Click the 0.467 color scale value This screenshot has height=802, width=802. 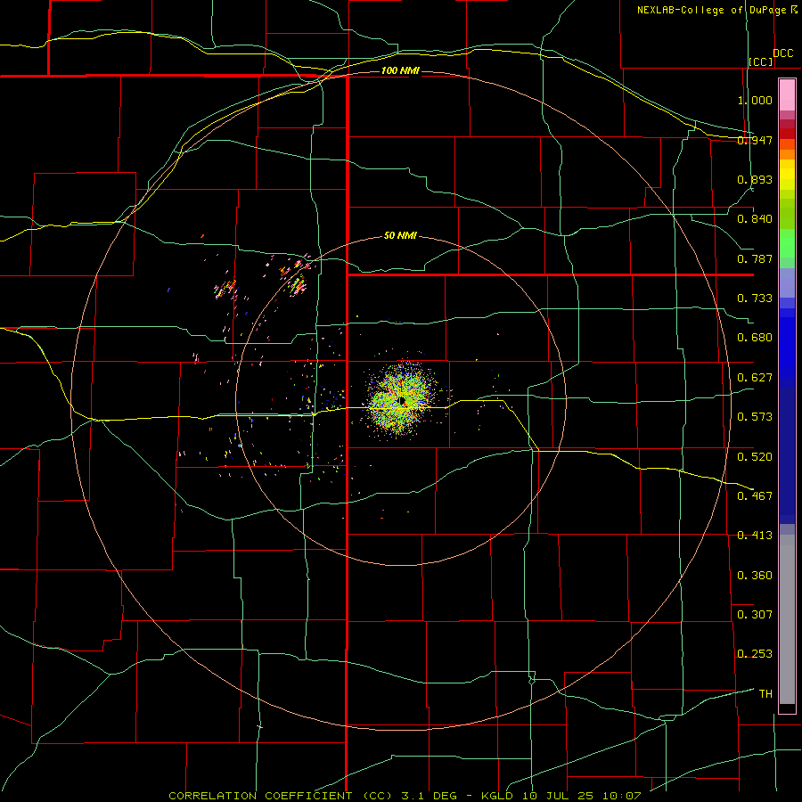(755, 495)
